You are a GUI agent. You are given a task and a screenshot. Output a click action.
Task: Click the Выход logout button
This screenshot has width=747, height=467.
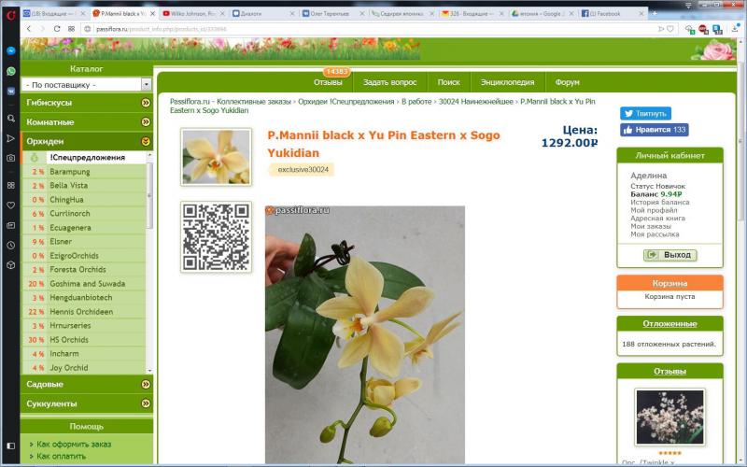[x=669, y=255]
